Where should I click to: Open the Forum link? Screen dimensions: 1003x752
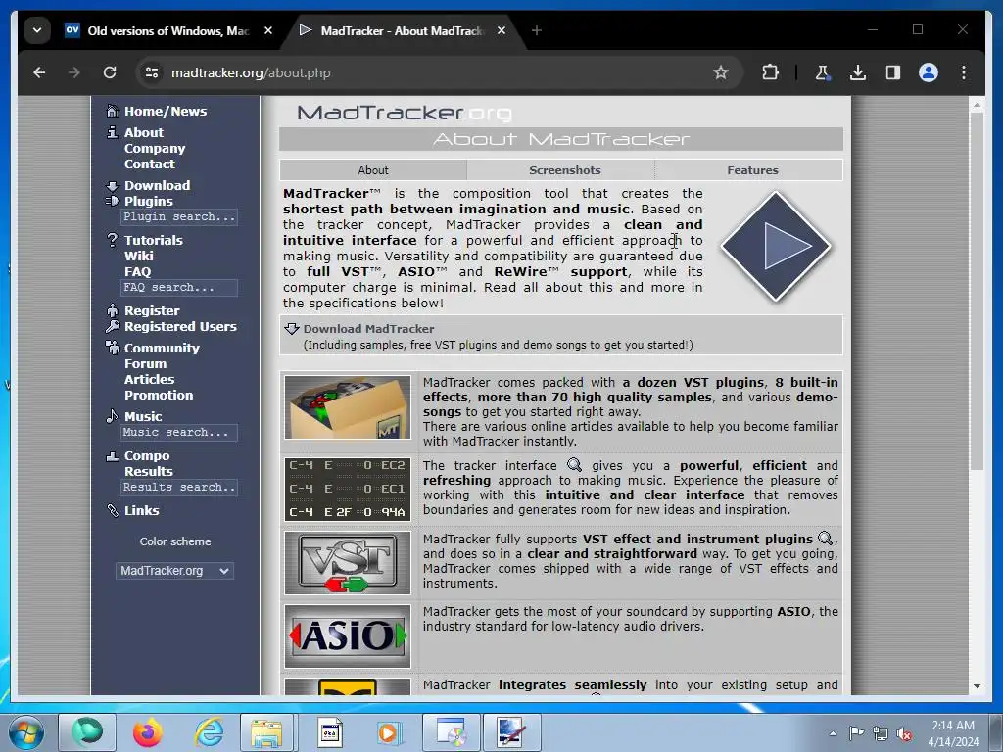click(145, 363)
